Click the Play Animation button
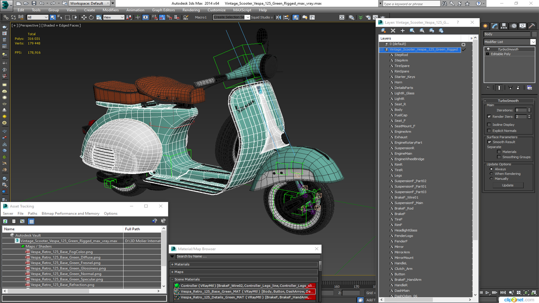The image size is (539, 303). tap(487, 293)
